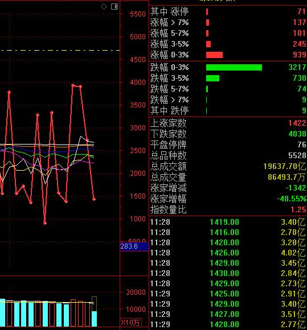Viewport: 307px width, 330px height.
Task: Click the 总成交量 label
Action: pos(169,177)
